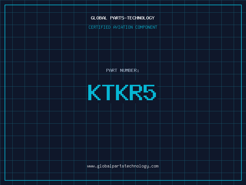Click the www prefix of the URL
The width and height of the screenshot is (246, 185).
pyautogui.click(x=91, y=166)
